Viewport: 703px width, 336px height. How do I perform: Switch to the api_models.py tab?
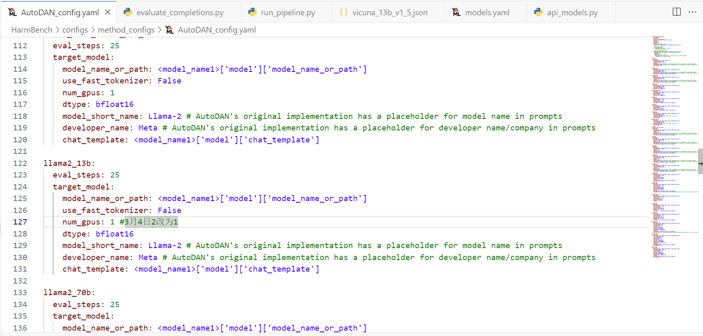(571, 12)
